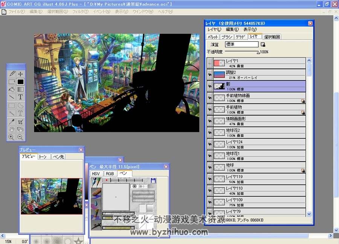Choose the water drop blur brush type
Image resolution: width=339 pixels, height=244 pixels.
[x=96, y=203]
